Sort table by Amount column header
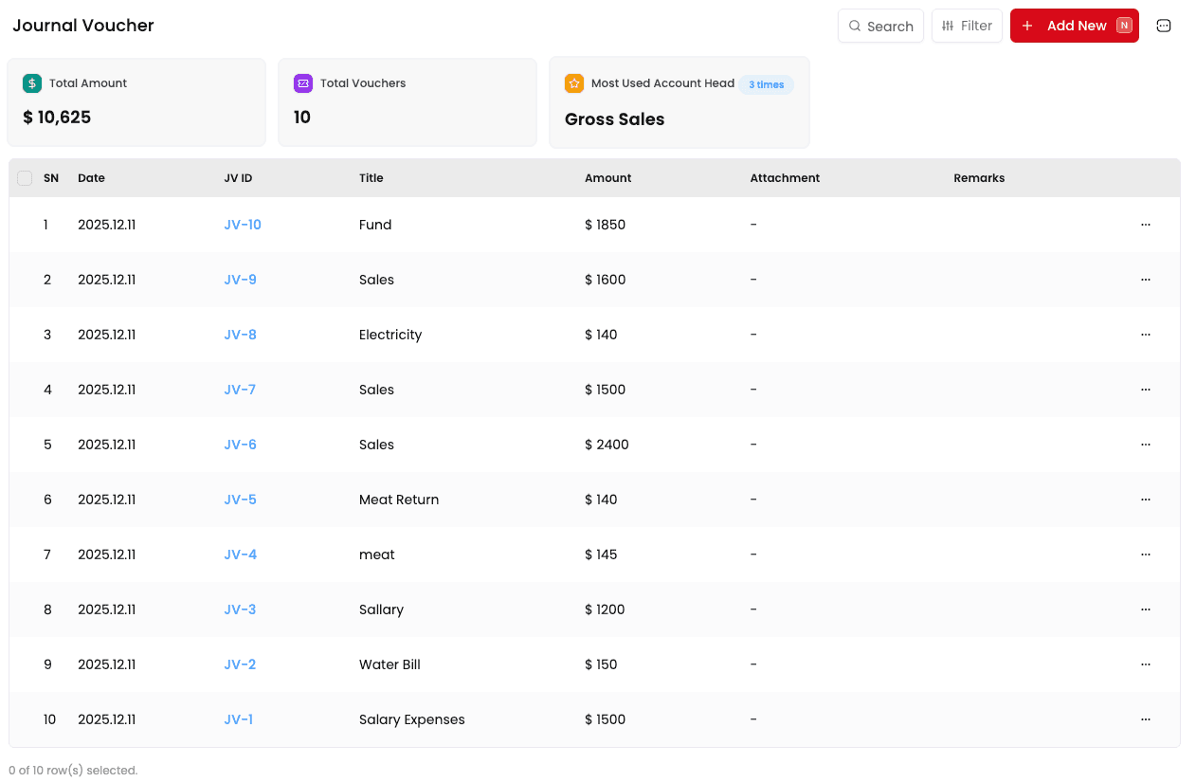 [607, 178]
